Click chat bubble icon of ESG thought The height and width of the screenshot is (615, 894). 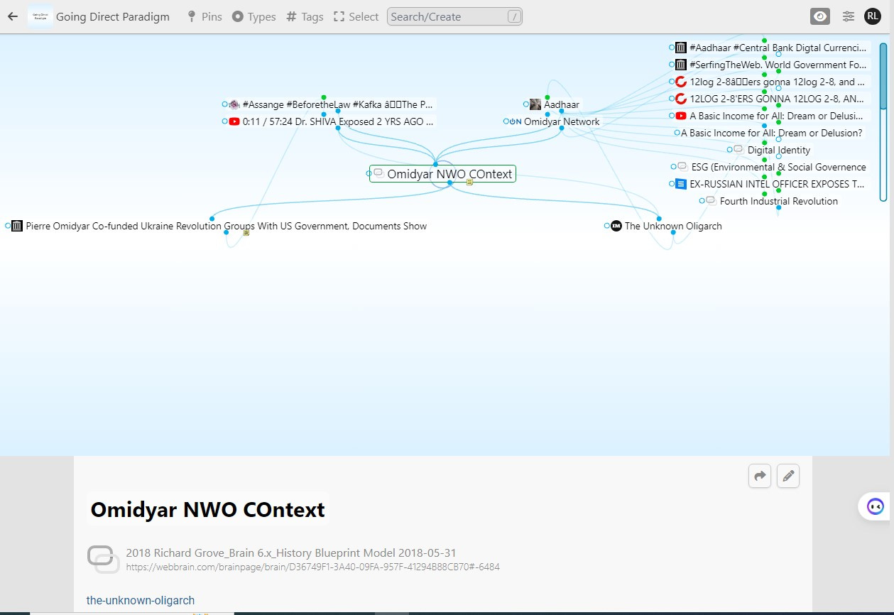click(x=682, y=167)
